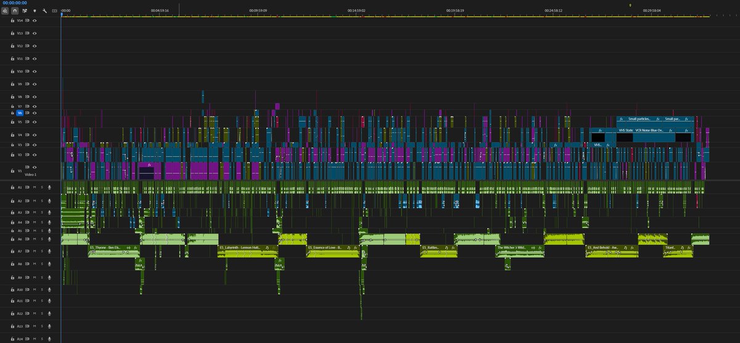Toggle the lock on track A1

coord(12,188)
